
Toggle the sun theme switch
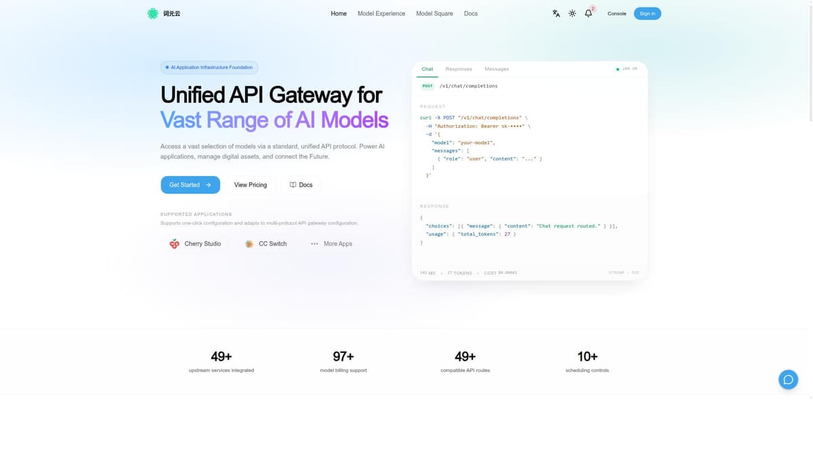572,14
